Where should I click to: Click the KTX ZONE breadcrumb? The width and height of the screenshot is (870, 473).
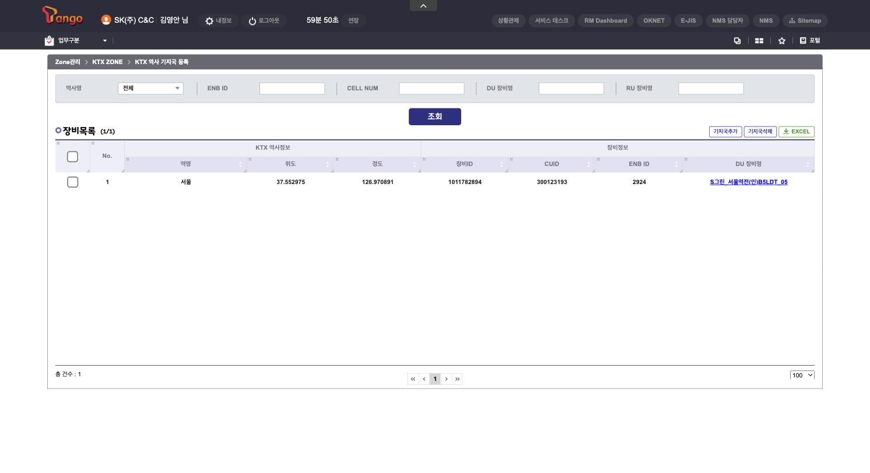coord(107,62)
